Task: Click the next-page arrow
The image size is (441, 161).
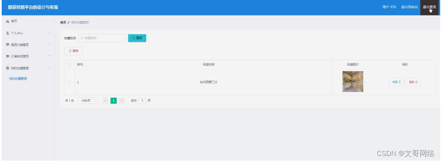Action: click(122, 101)
